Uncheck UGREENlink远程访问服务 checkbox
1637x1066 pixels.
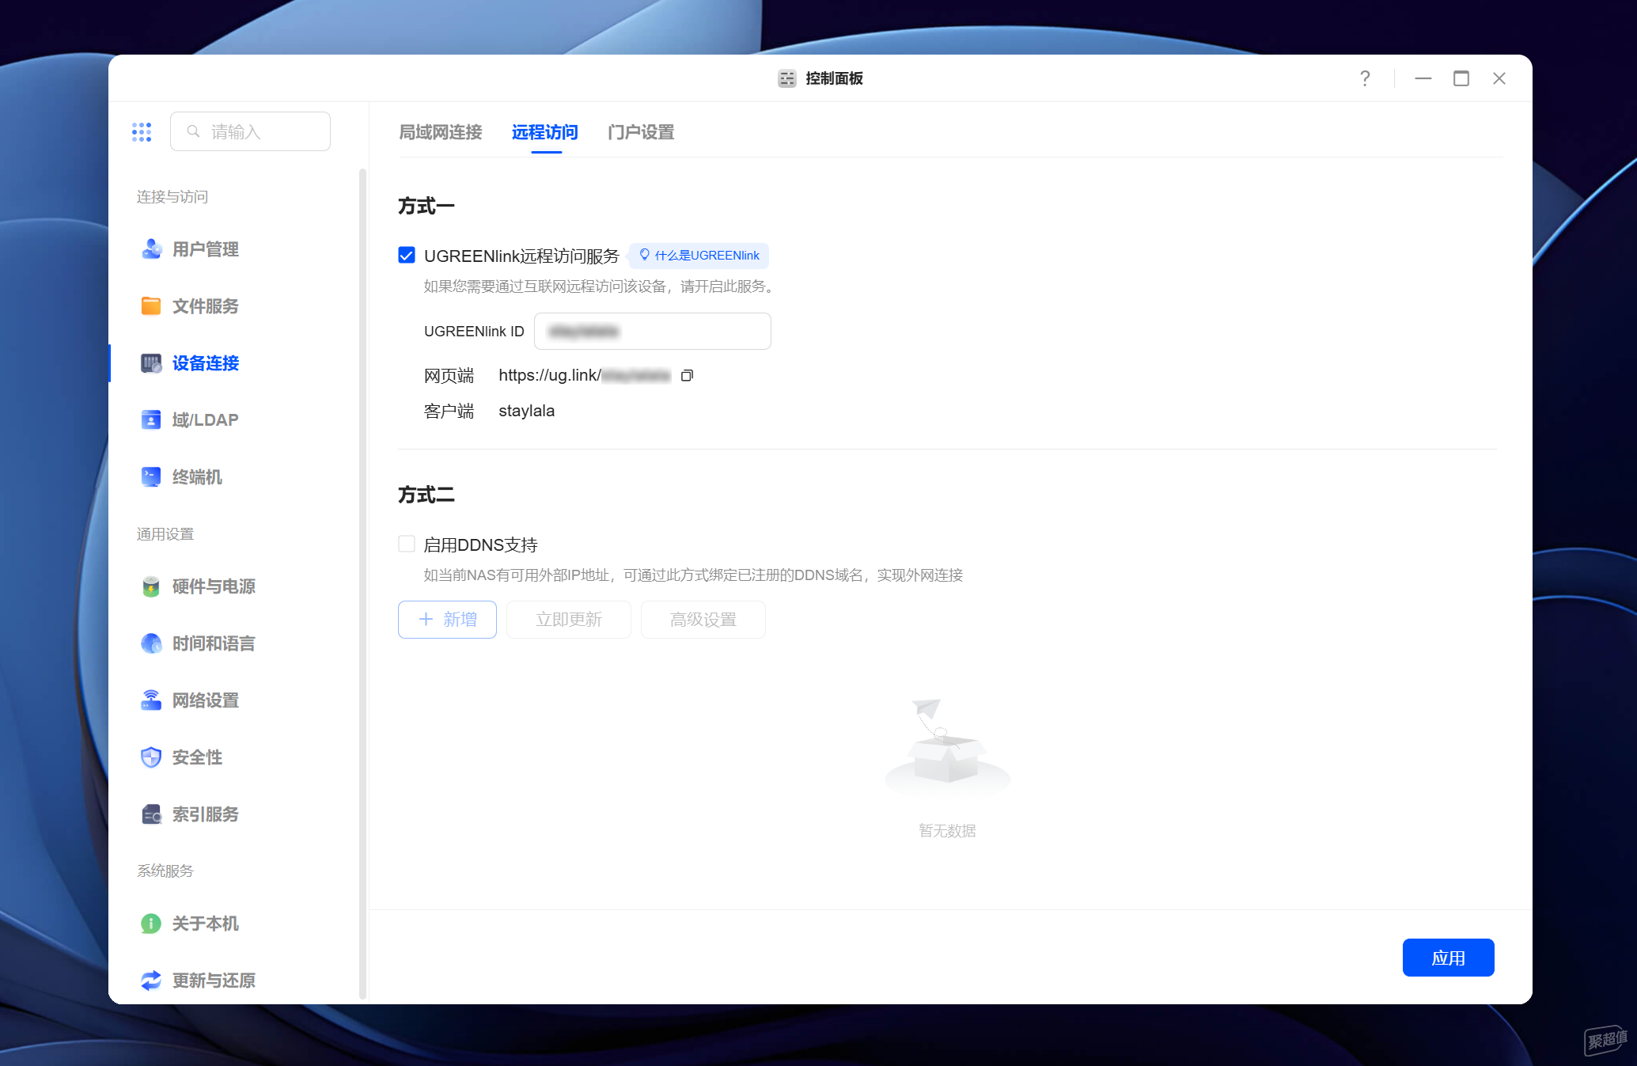[407, 255]
